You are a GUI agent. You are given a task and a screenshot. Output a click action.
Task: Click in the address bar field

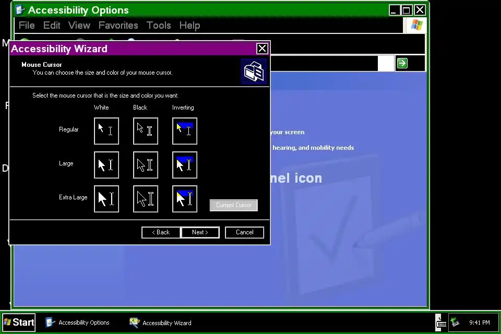pyautogui.click(x=324, y=63)
